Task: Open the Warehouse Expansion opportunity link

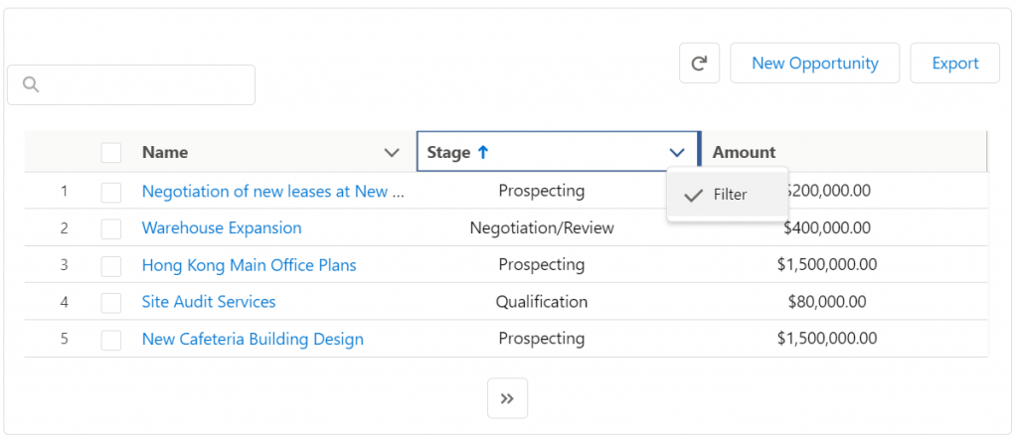Action: click(222, 228)
